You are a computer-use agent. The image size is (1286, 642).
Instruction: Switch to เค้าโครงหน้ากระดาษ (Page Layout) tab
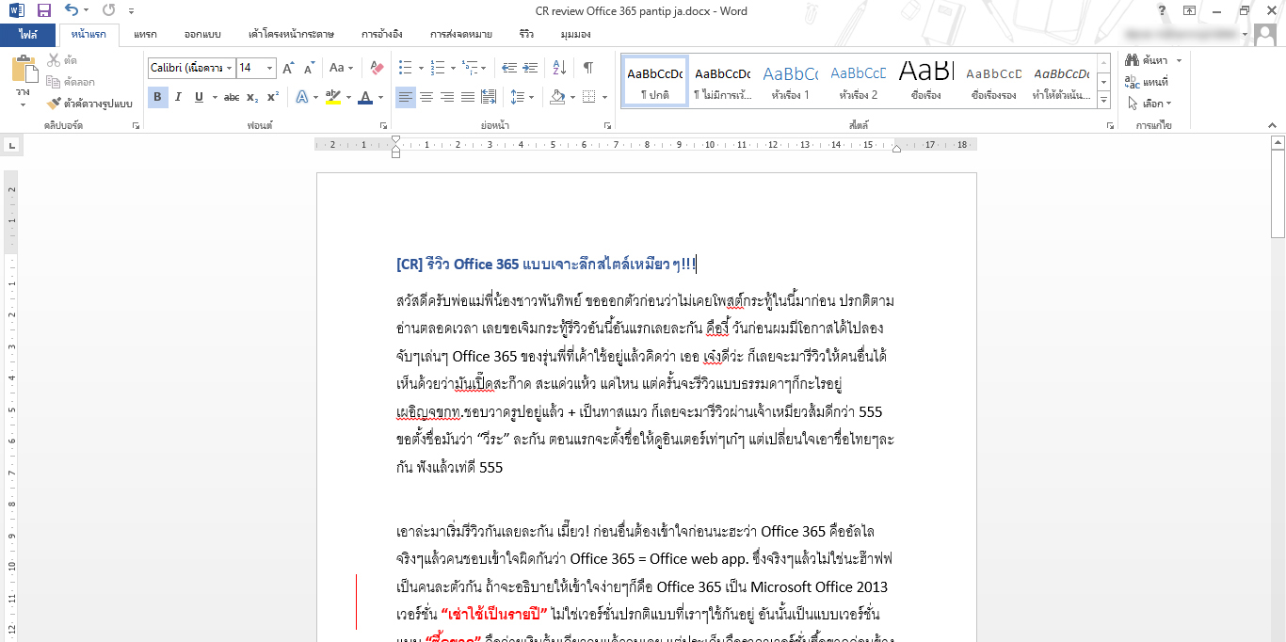291,35
